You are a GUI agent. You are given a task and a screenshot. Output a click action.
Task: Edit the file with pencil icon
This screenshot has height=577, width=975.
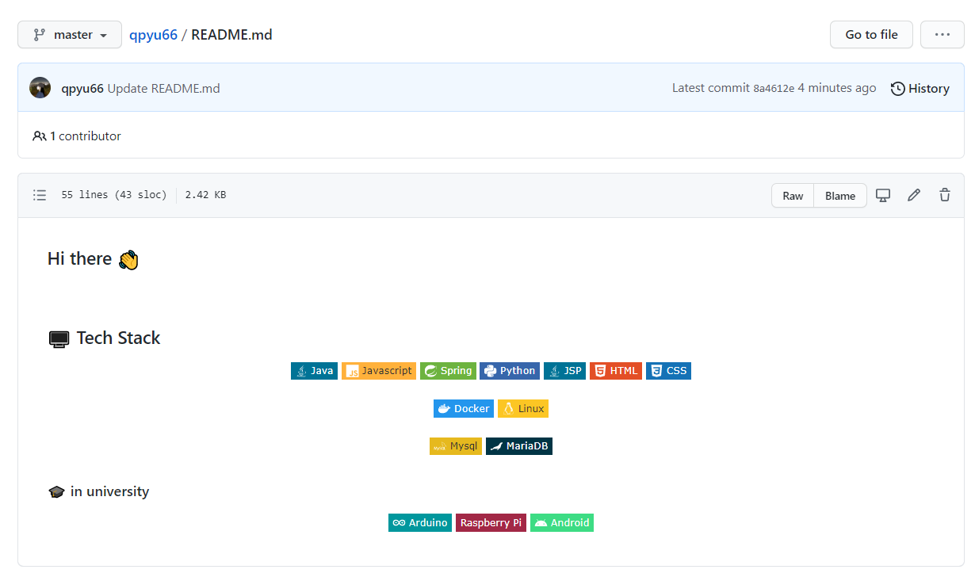click(914, 195)
